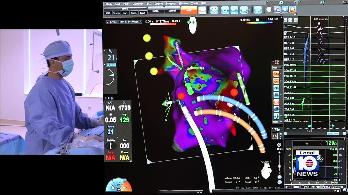Toggle the white circle indicator button
Viewport: 348px width, 195px height.
click(269, 9)
